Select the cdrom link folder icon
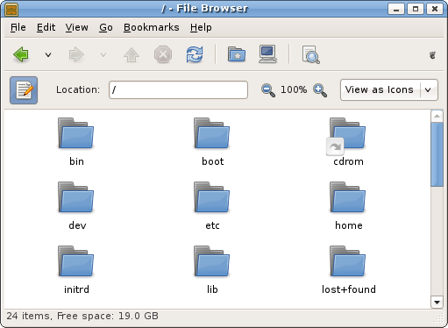Screen dimensions: 448x328 tap(346, 136)
